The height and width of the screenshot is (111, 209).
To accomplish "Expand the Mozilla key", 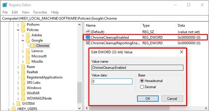I will (23, 62).
